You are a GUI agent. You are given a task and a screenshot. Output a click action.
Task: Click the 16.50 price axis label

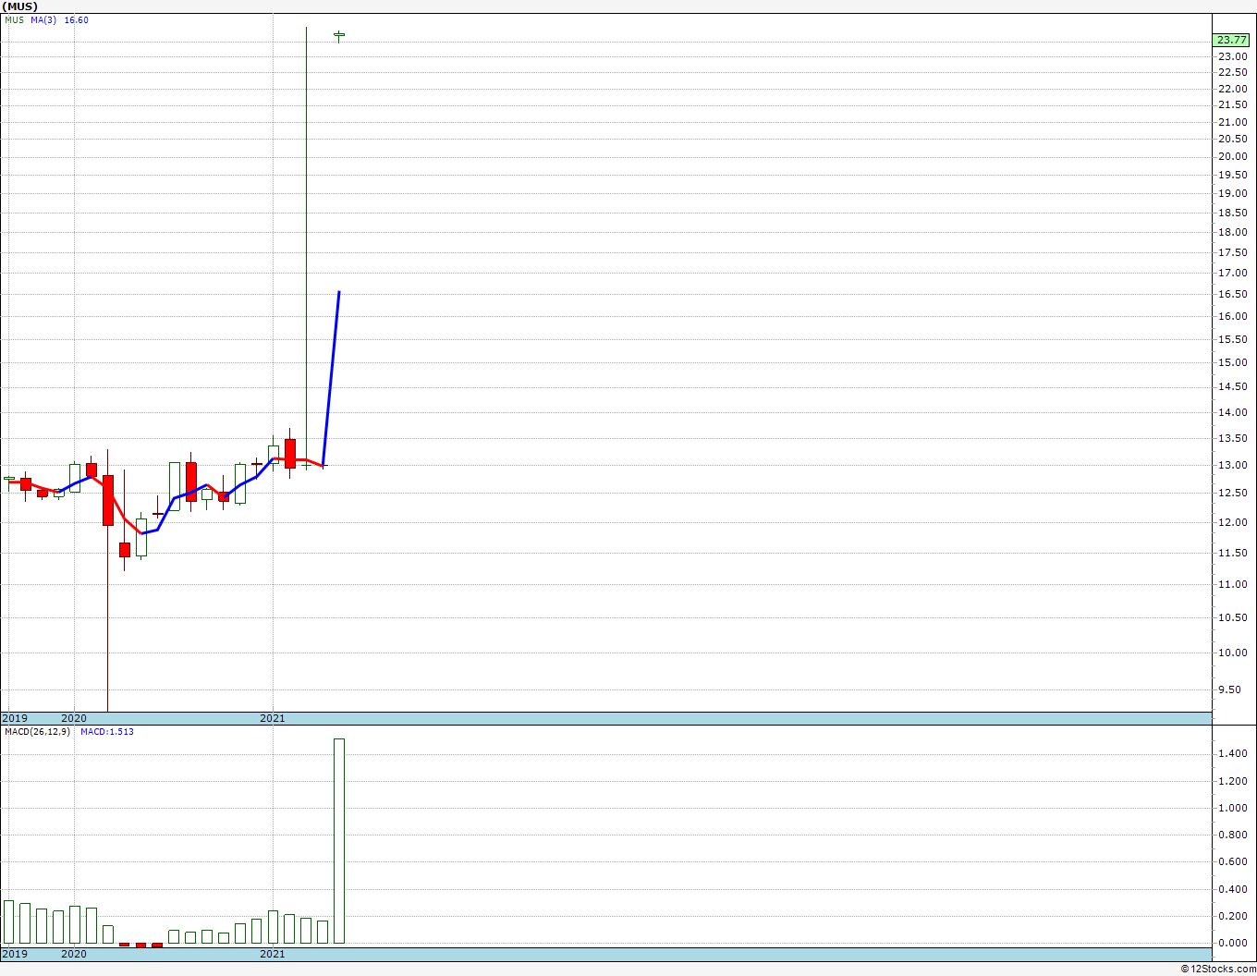[x=1232, y=294]
